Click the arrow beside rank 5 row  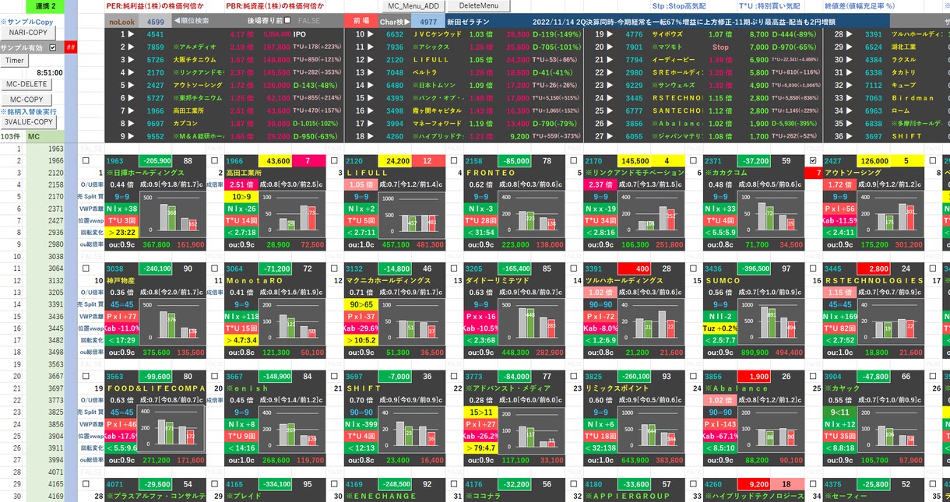tap(131, 85)
